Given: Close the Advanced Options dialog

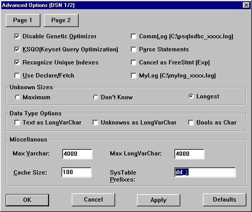Looking at the screenshot, I should pos(246,5).
